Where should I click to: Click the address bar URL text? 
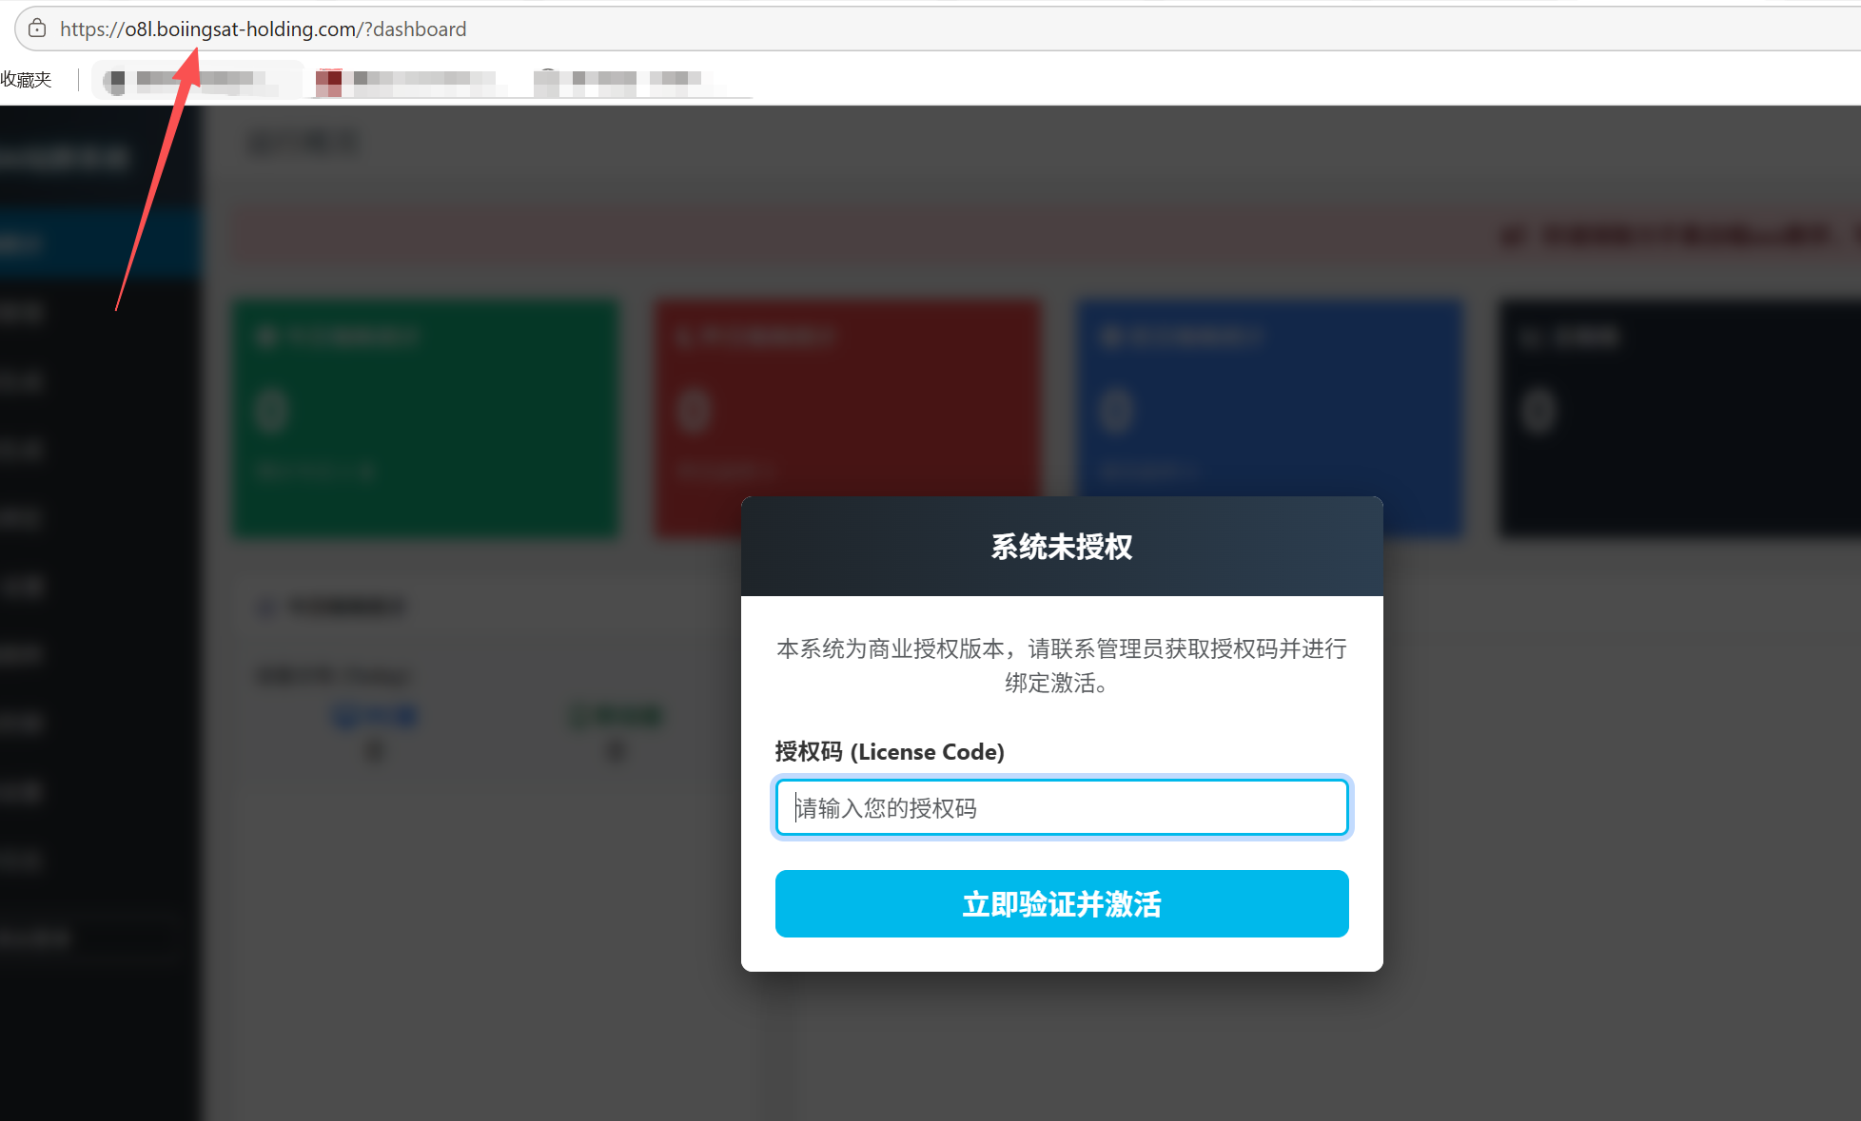264,29
